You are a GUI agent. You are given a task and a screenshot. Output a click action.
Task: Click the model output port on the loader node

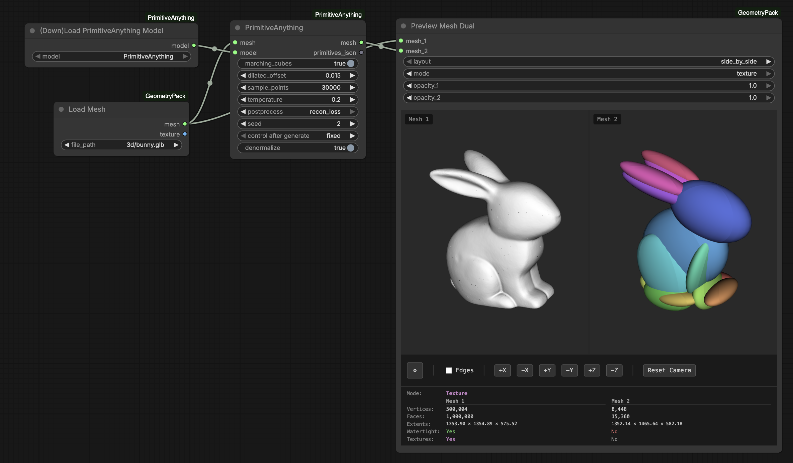(x=194, y=45)
